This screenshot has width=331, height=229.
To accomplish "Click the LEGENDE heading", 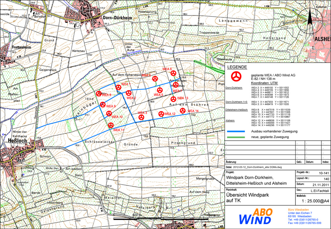I will [x=237, y=67].
